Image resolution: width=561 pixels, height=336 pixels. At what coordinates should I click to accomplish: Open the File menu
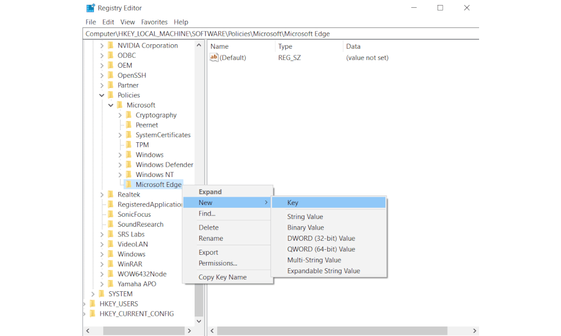coord(91,22)
